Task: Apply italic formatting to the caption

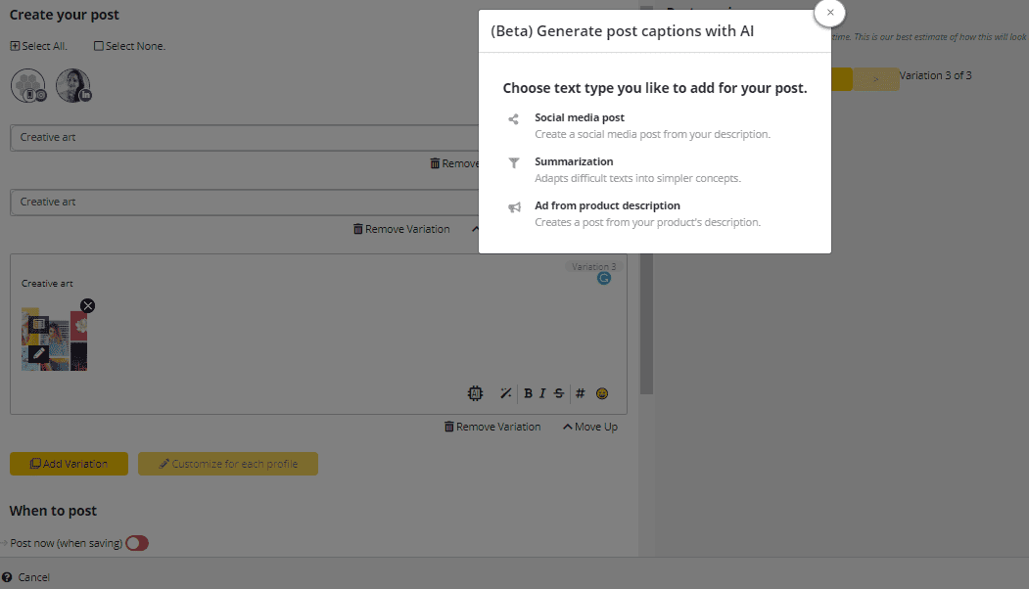Action: pos(543,393)
